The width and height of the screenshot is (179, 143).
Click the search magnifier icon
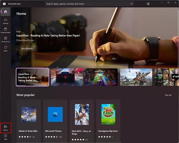tap(132, 4)
